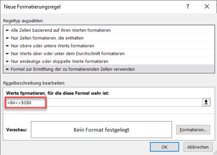Click the collapse dialog arrow icon beside formula field
Screen dimensions: 217x155
[206, 102]
